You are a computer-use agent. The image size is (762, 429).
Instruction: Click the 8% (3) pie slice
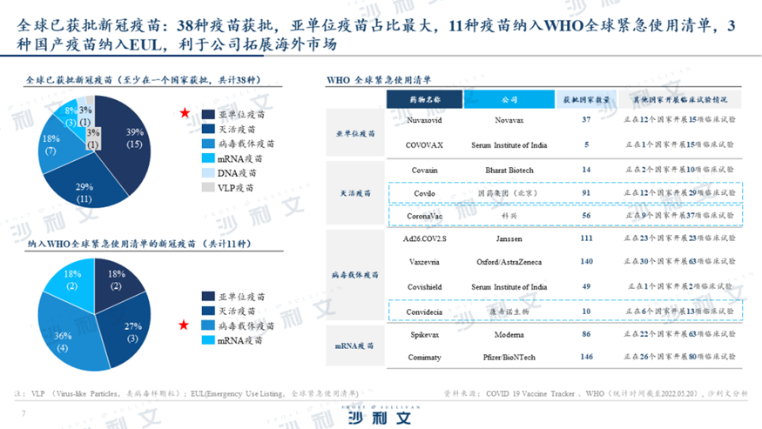pyautogui.click(x=71, y=116)
